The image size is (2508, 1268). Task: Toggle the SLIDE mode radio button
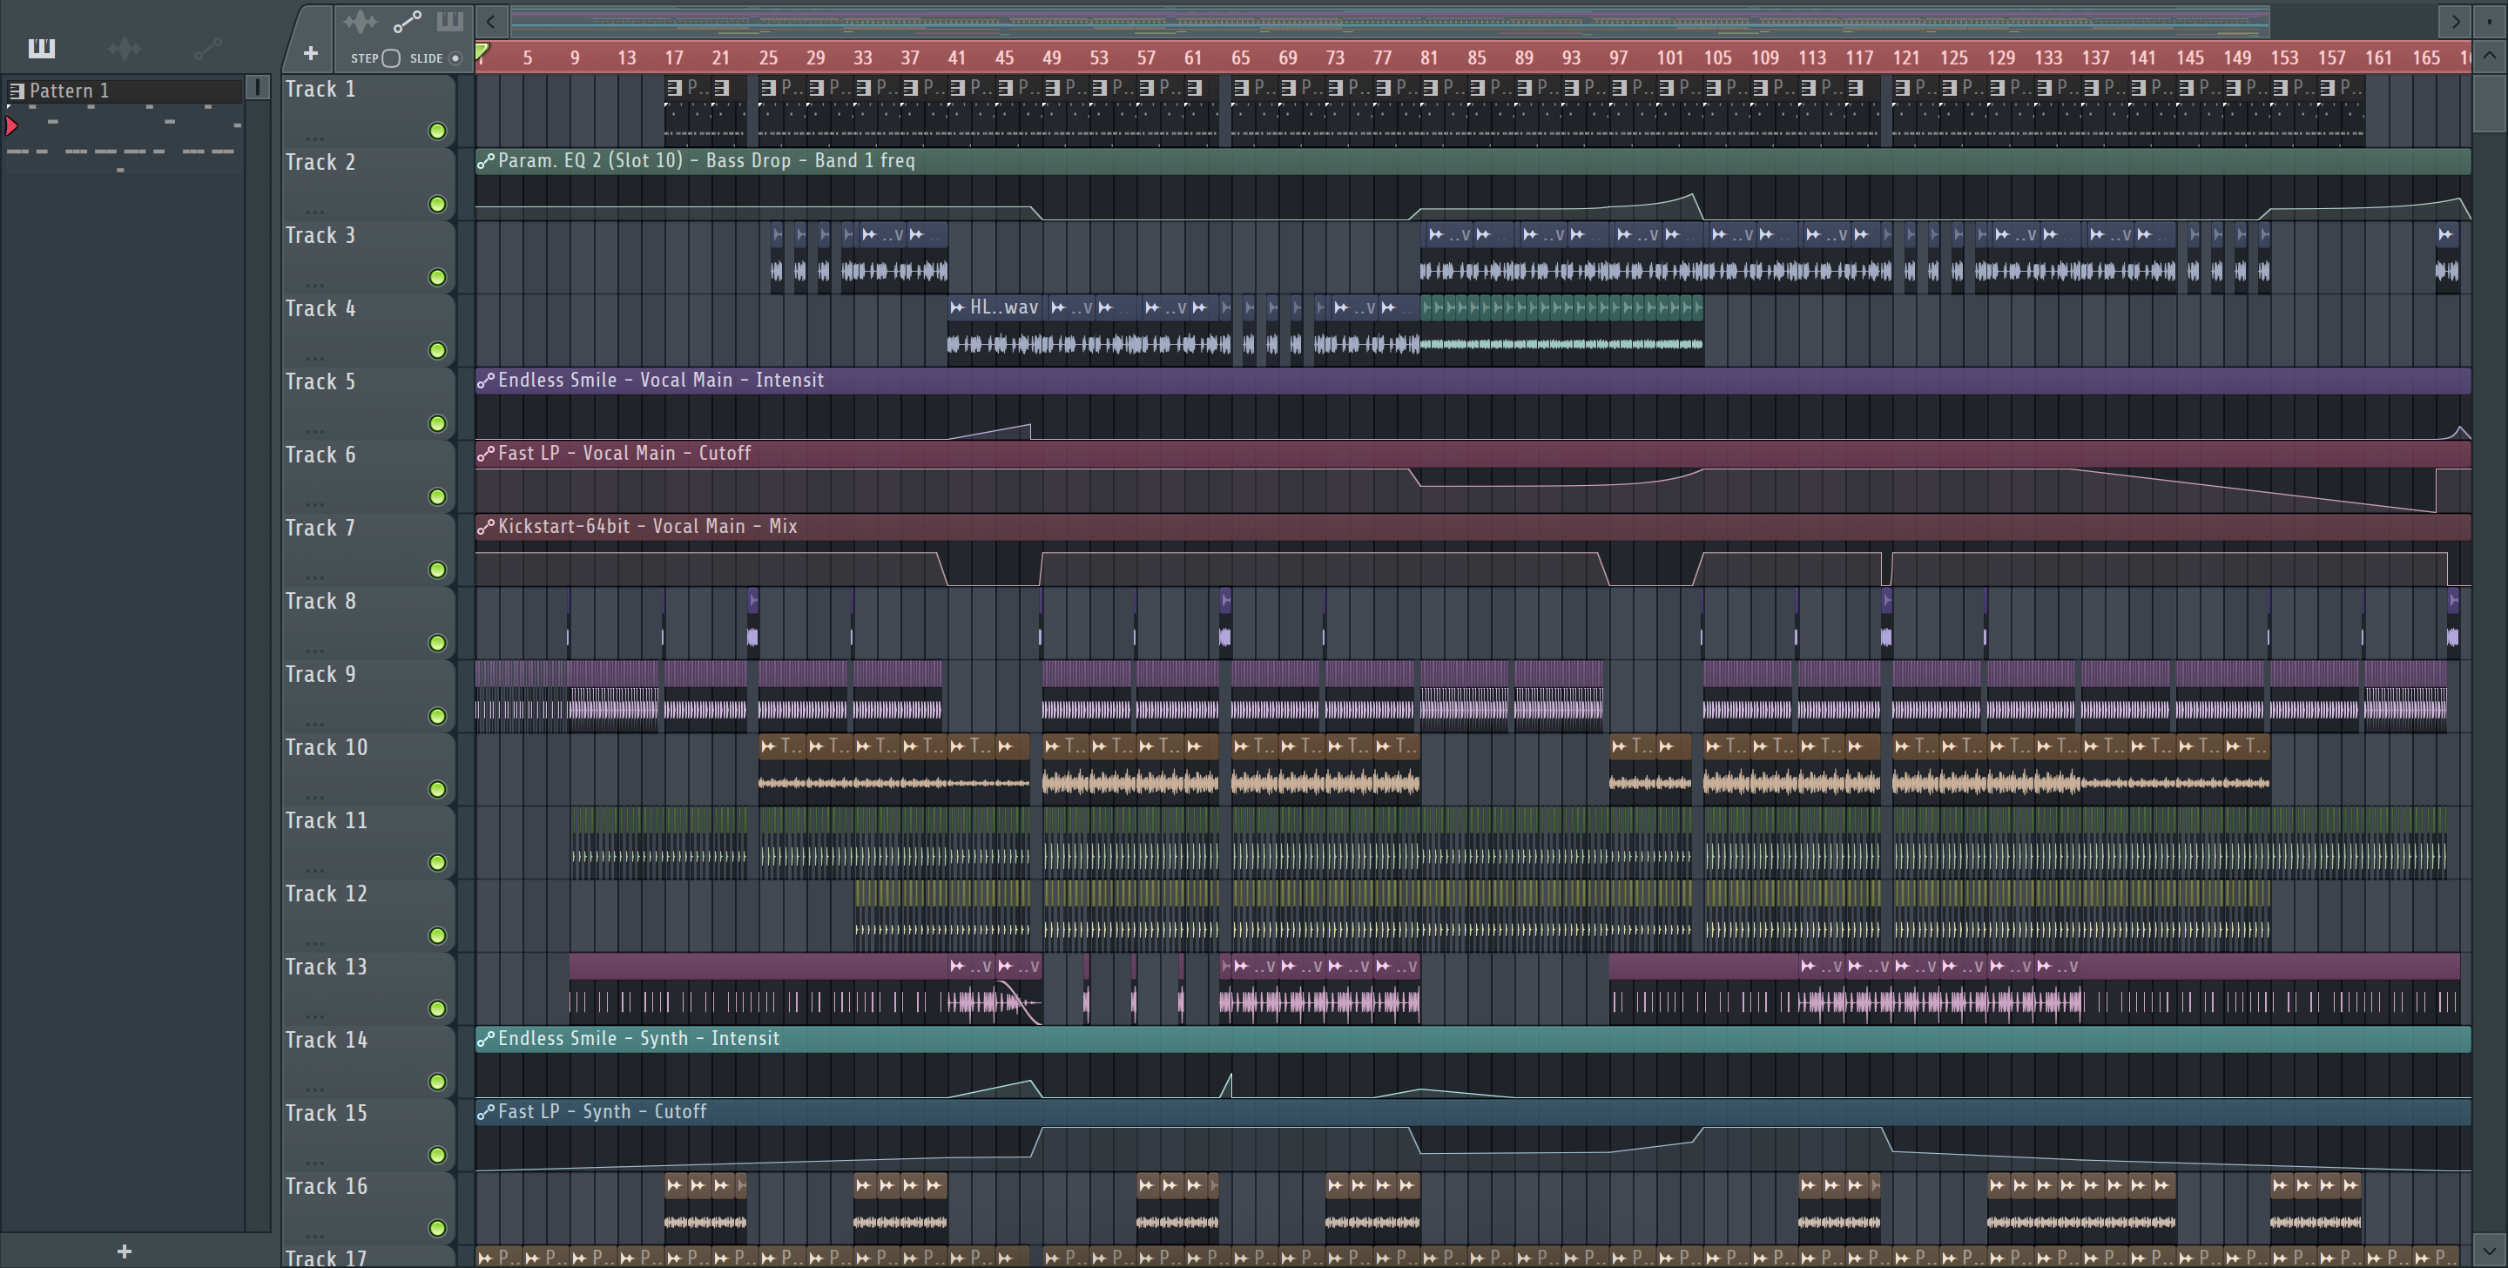[455, 58]
